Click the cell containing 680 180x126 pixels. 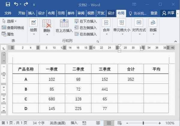[x=52, y=99]
